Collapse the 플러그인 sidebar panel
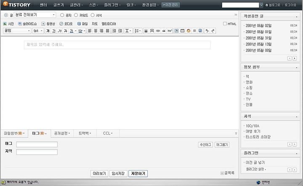Screen dimensions: 303x186 coord(296,154)
